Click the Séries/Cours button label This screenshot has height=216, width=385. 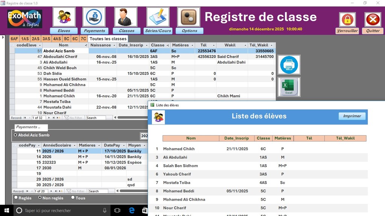click(158, 31)
